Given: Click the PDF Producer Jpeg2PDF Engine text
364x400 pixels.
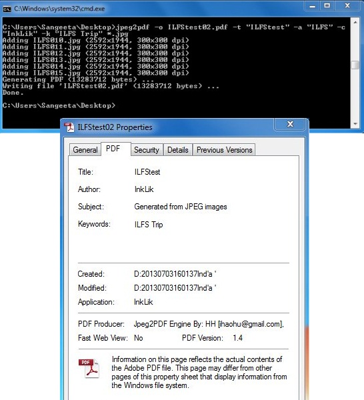Looking at the screenshot, I should click(x=209, y=324).
